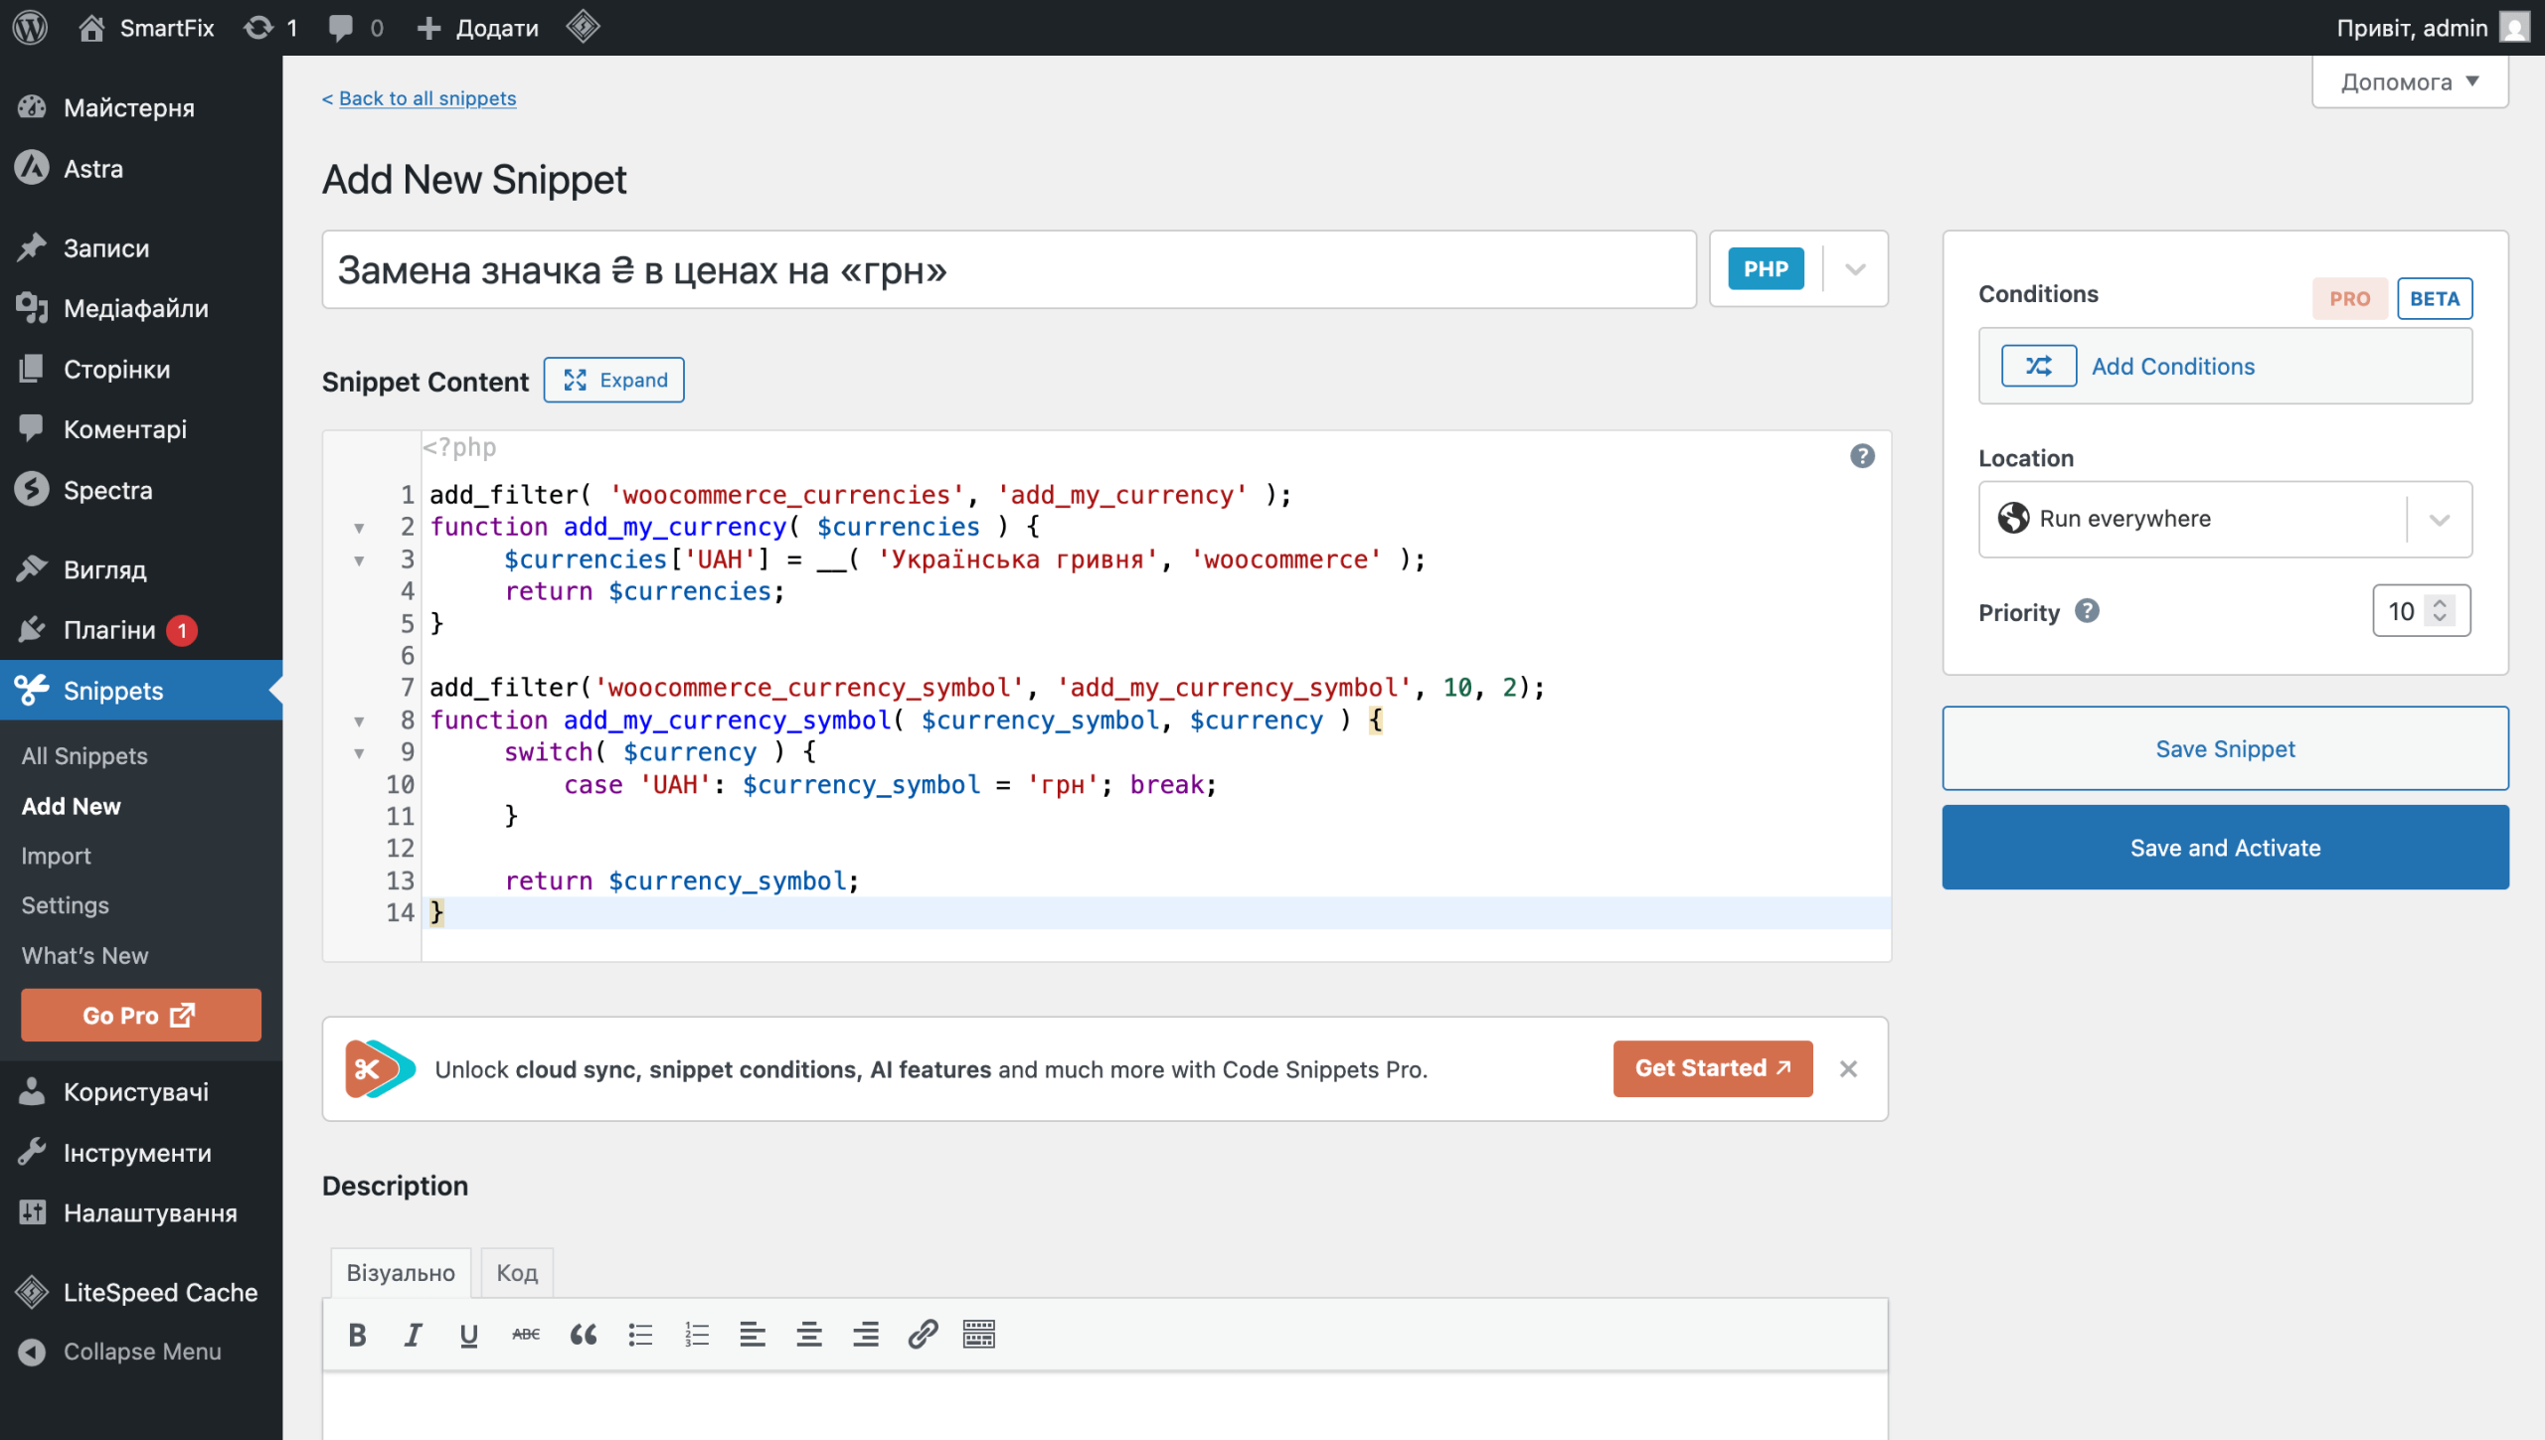
Task: Click the Save and Activate button
Action: pyautogui.click(x=2225, y=848)
